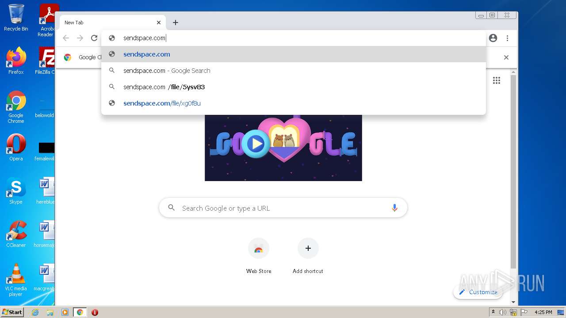Image resolution: width=566 pixels, height=318 pixels.
Task: Open Chrome's three-dot menu
Action: coord(507,38)
